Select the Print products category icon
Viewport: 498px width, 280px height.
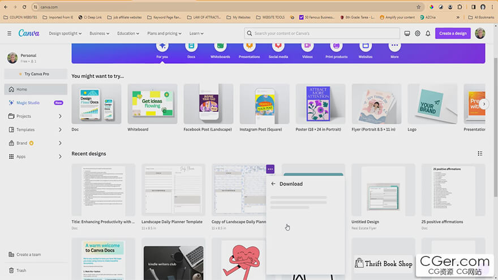point(336,46)
